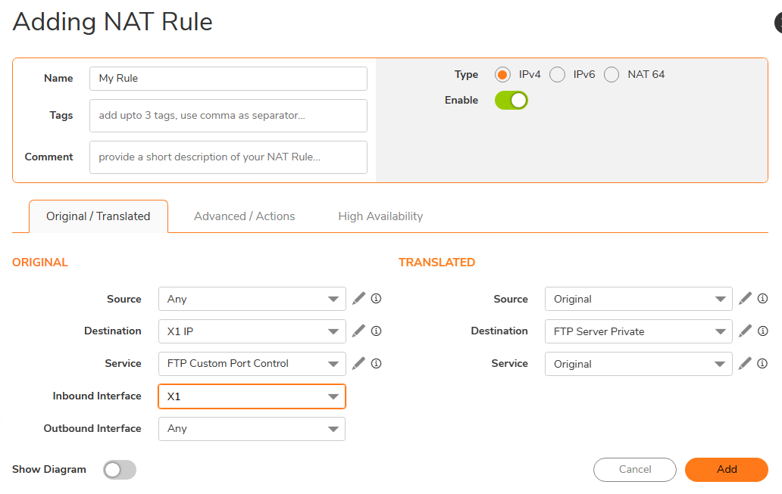Edit the Translated Service object
Screen dimensions: 782x494
point(745,364)
